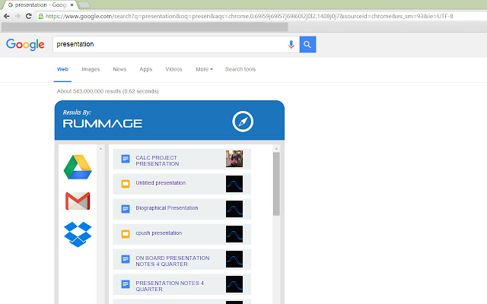This screenshot has width=487, height=304.
Task: Switch to the Videos tab
Action: [x=173, y=69]
